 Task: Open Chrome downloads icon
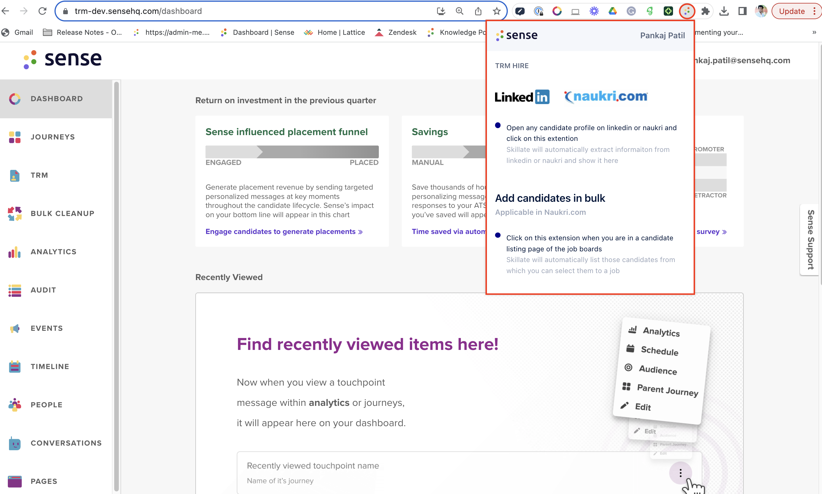click(x=724, y=11)
